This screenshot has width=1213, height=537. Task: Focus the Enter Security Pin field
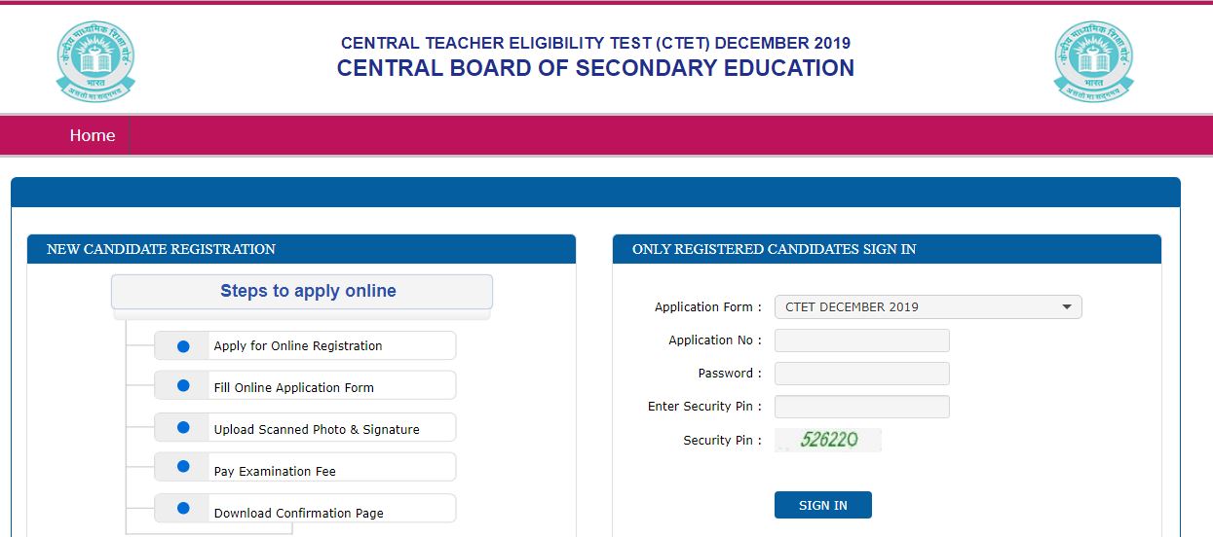tap(861, 407)
